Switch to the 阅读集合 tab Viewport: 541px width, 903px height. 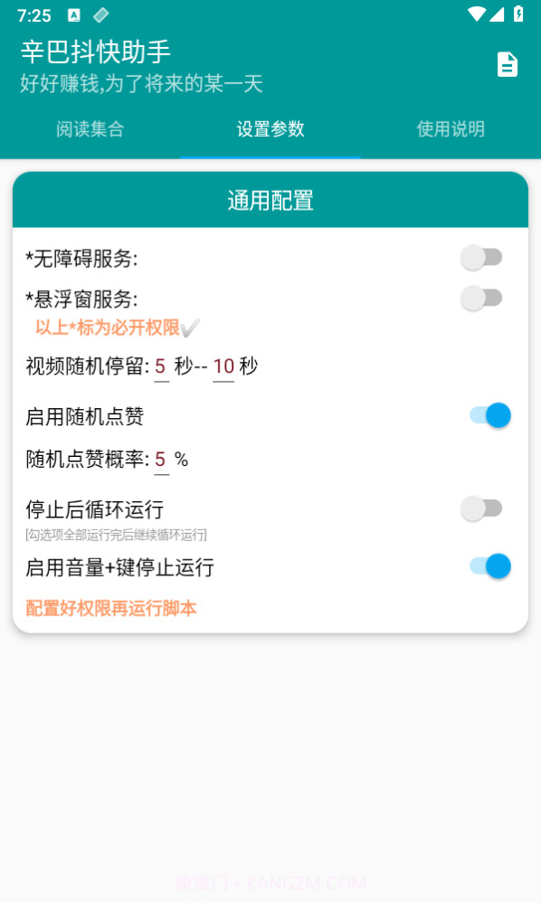(90, 129)
